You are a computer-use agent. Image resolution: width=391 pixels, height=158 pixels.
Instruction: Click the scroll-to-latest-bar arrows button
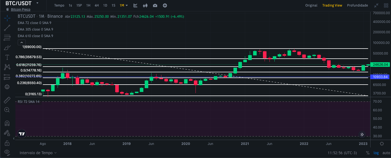point(362,134)
